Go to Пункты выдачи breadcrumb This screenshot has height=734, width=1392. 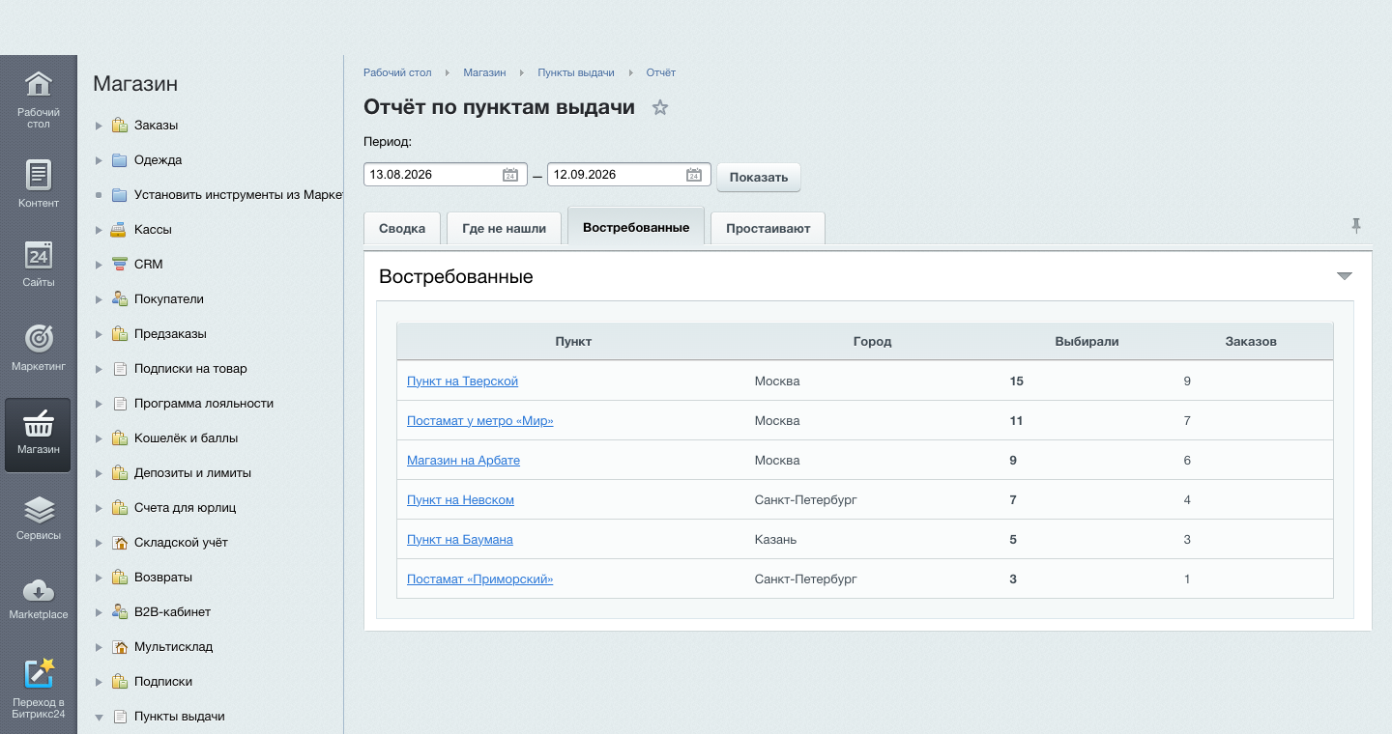[x=576, y=73]
